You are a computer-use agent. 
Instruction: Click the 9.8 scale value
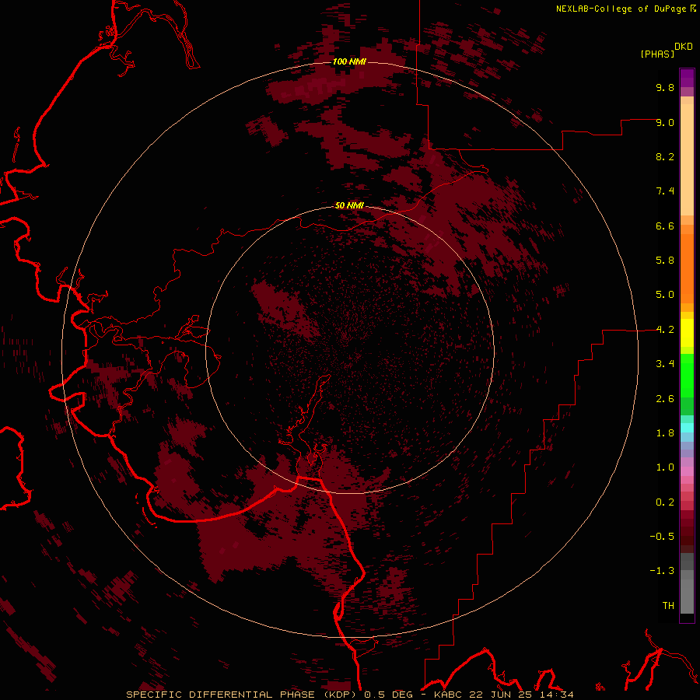tap(665, 87)
